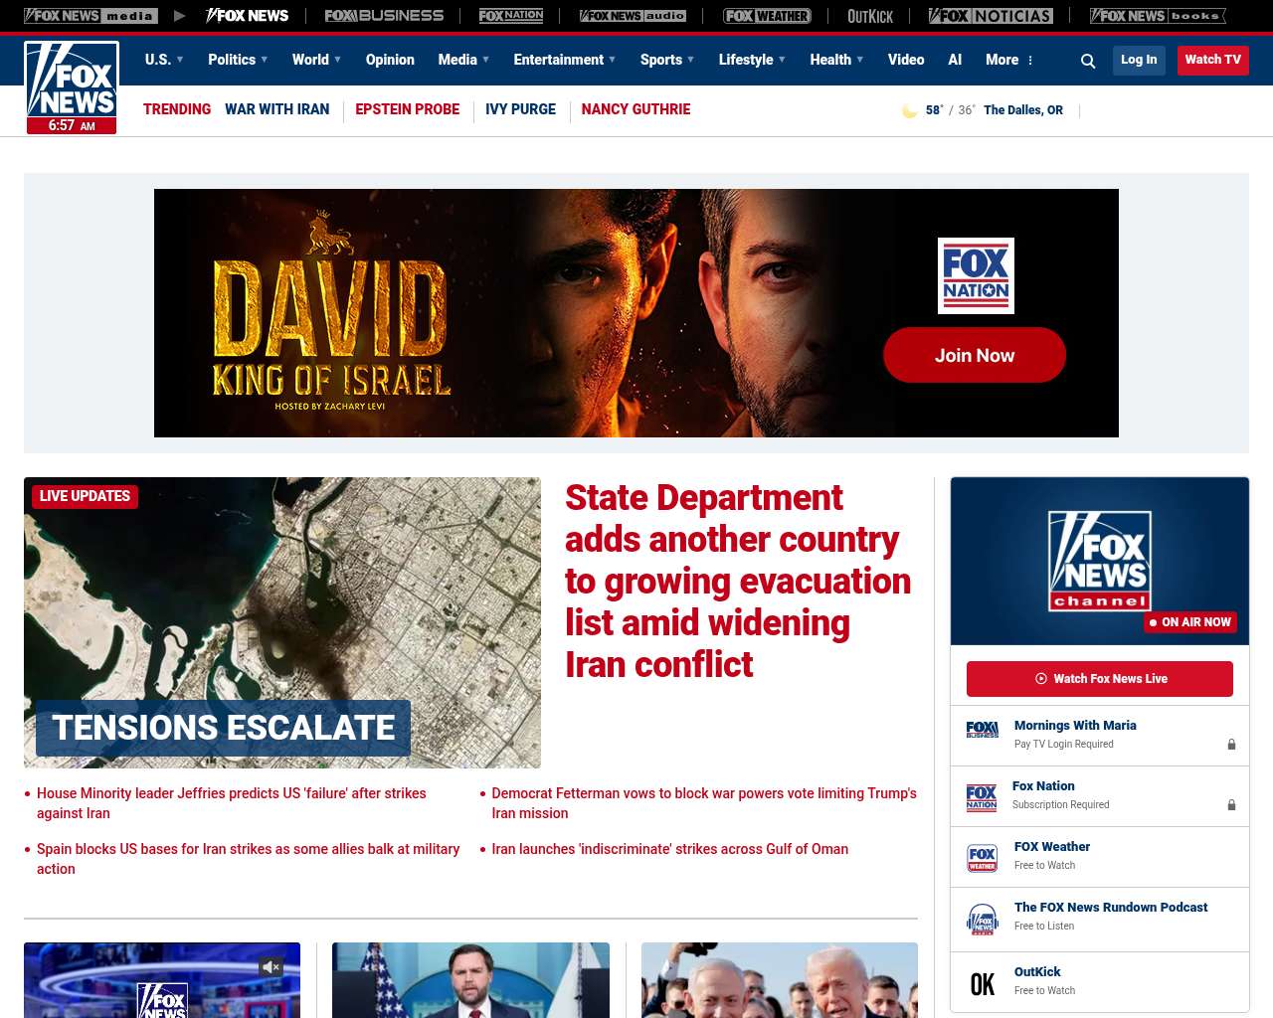Click the moon weather icon
Image resolution: width=1273 pixels, height=1018 pixels.
(909, 110)
